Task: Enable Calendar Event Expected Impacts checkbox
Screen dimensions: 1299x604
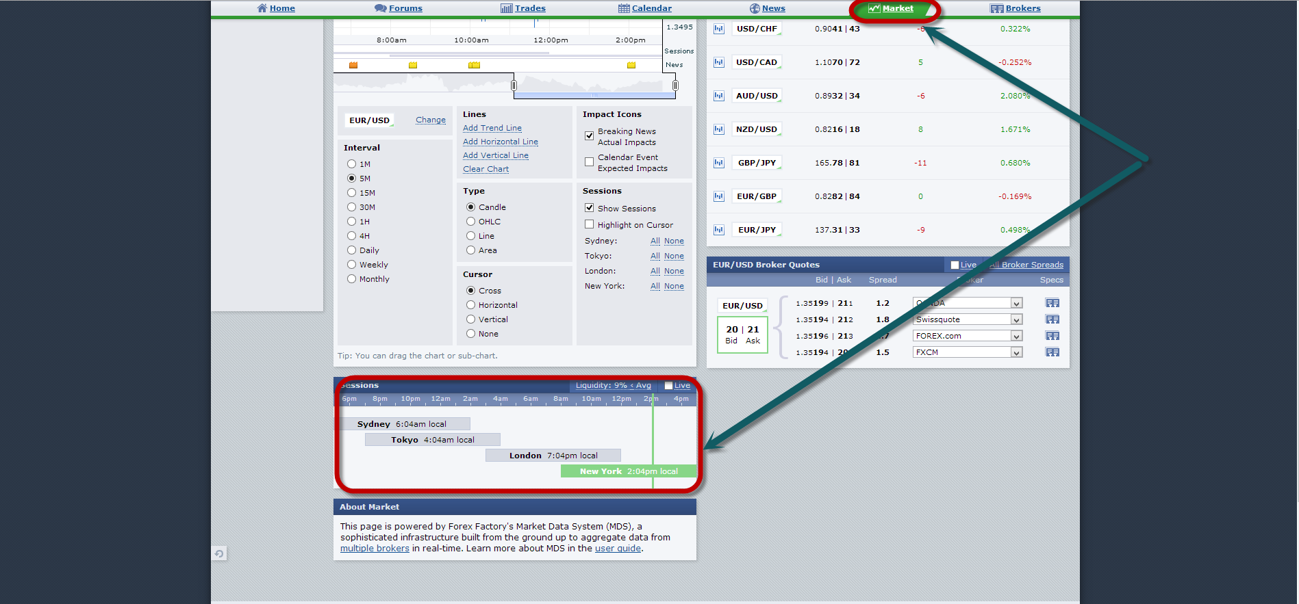Action: (589, 162)
